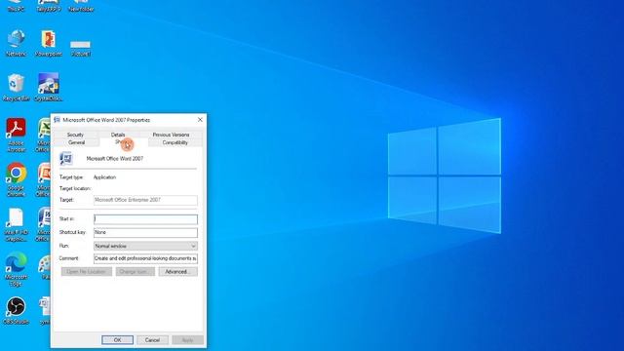Image resolution: width=624 pixels, height=351 pixels.
Task: Select the Picture1 desktop thumbnail
Action: 80,48
